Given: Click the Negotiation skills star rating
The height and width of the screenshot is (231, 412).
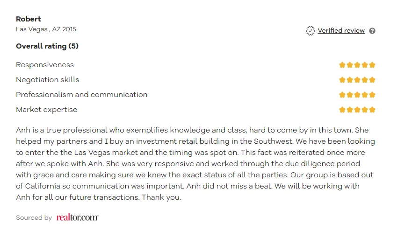Looking at the screenshot, I should point(357,80).
